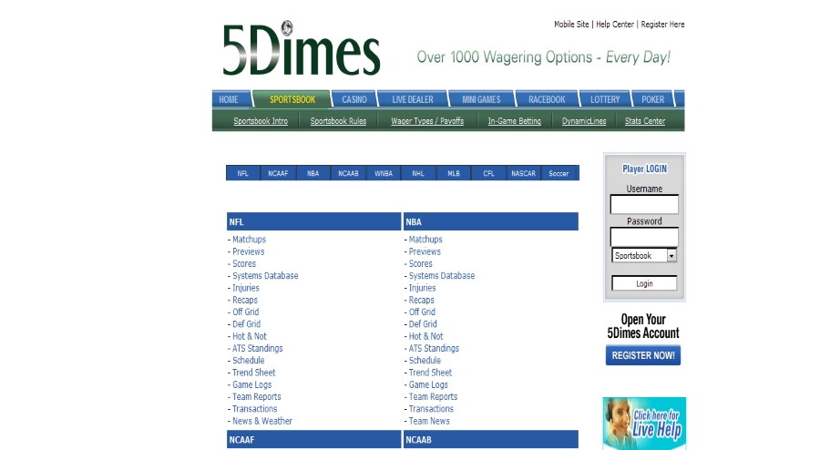This screenshot has width=820, height=450.
Task: Select the SPORTSBOOK tab
Action: pyautogui.click(x=292, y=99)
